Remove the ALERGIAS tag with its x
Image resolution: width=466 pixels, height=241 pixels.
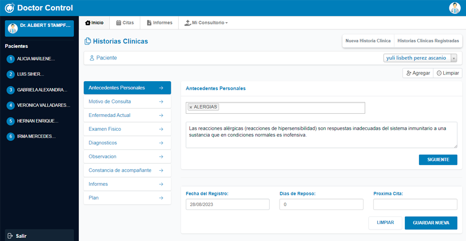[191, 107]
